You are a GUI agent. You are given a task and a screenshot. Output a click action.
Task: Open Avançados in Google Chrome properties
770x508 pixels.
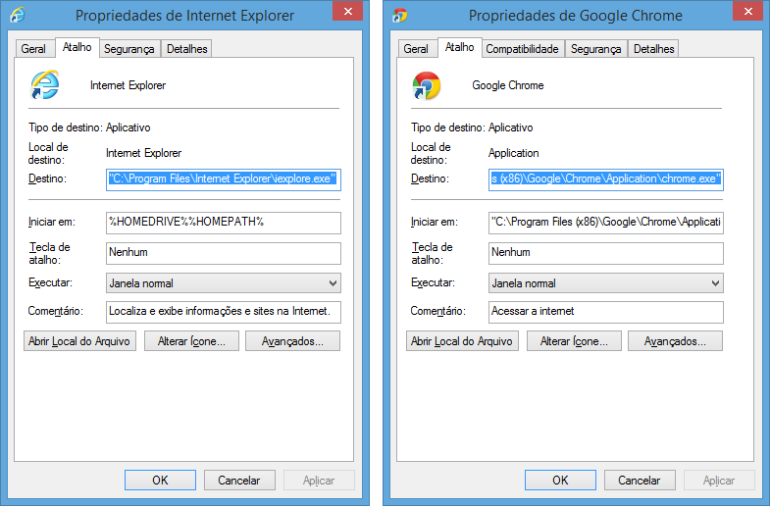coord(675,341)
